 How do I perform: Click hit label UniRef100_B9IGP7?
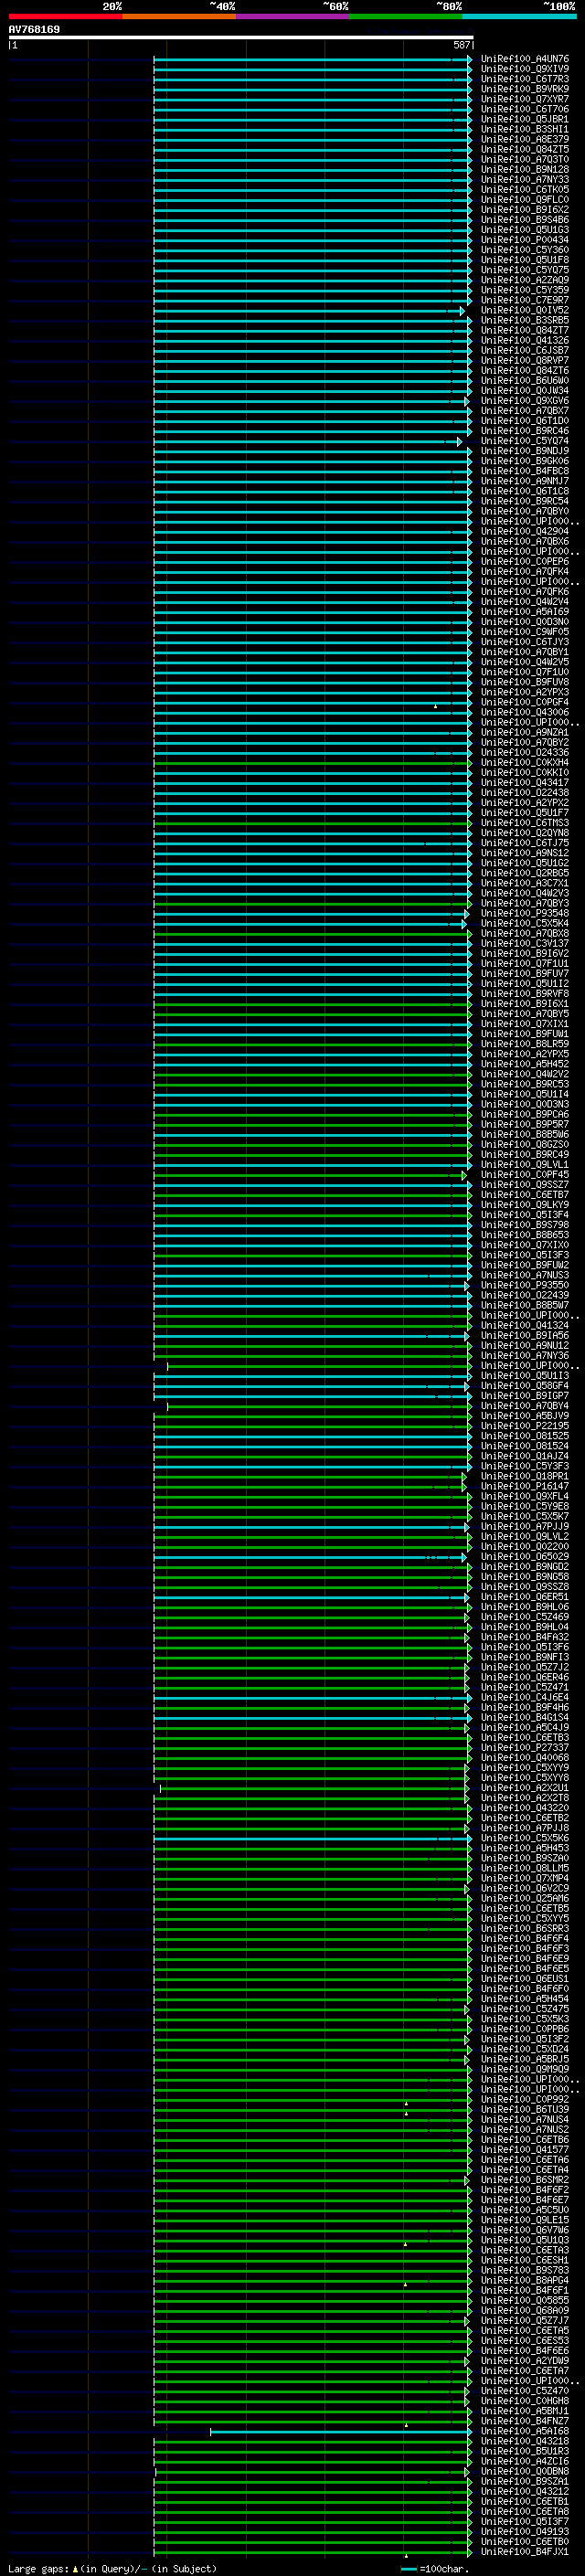[525, 1396]
